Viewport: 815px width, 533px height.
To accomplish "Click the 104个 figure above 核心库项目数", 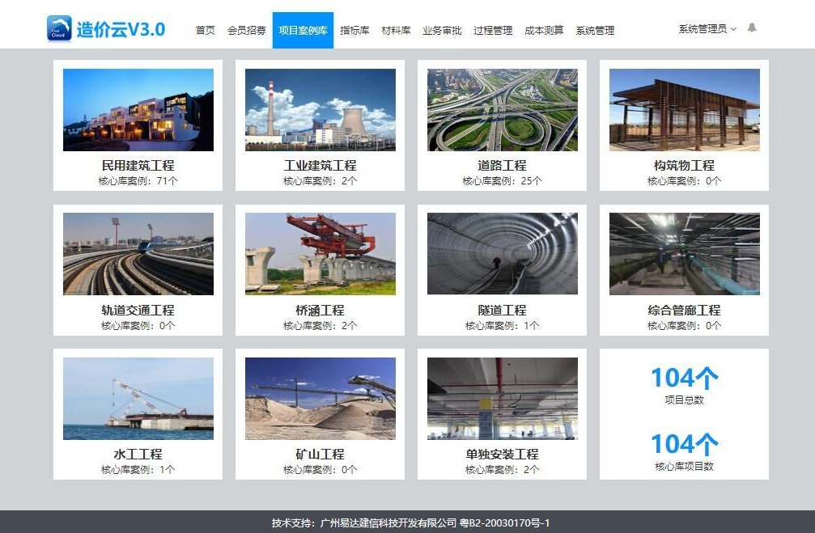I will click(685, 444).
